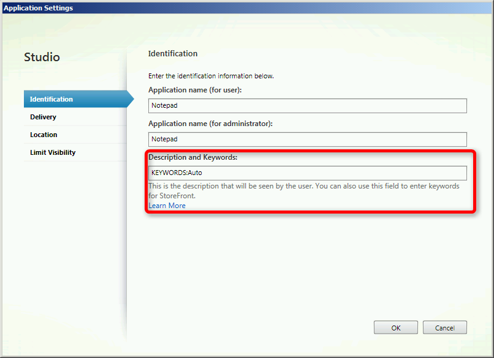Click the Application Settings title bar

tap(247, 8)
